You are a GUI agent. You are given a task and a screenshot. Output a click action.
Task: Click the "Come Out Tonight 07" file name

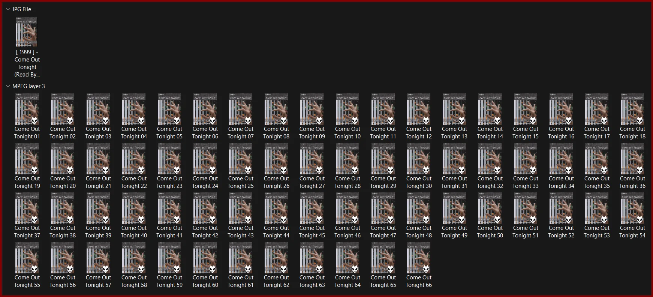[241, 133]
